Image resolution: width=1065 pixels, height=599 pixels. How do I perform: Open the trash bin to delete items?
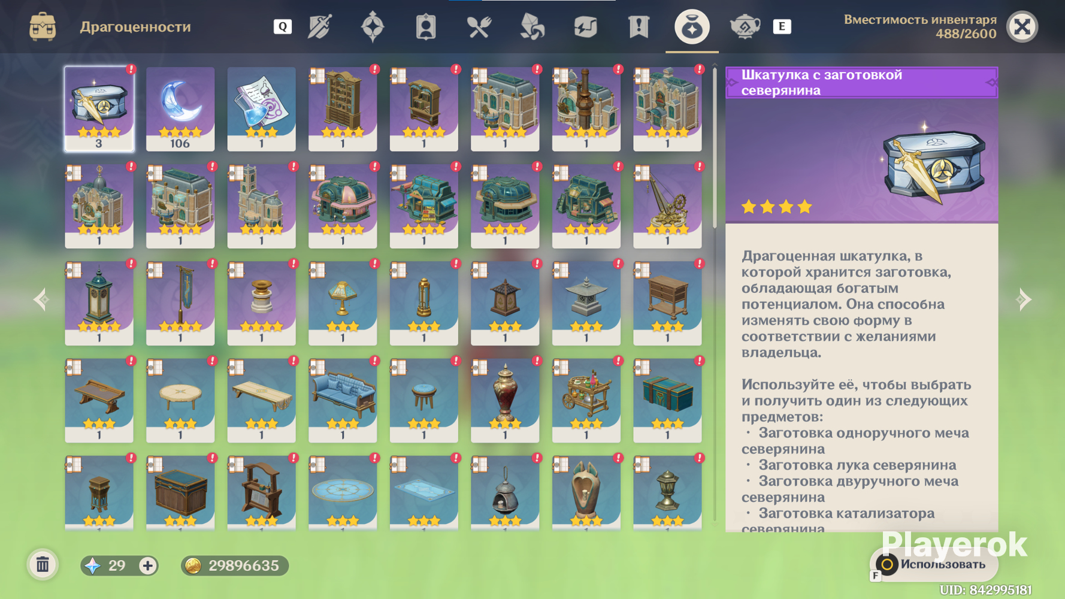43,565
